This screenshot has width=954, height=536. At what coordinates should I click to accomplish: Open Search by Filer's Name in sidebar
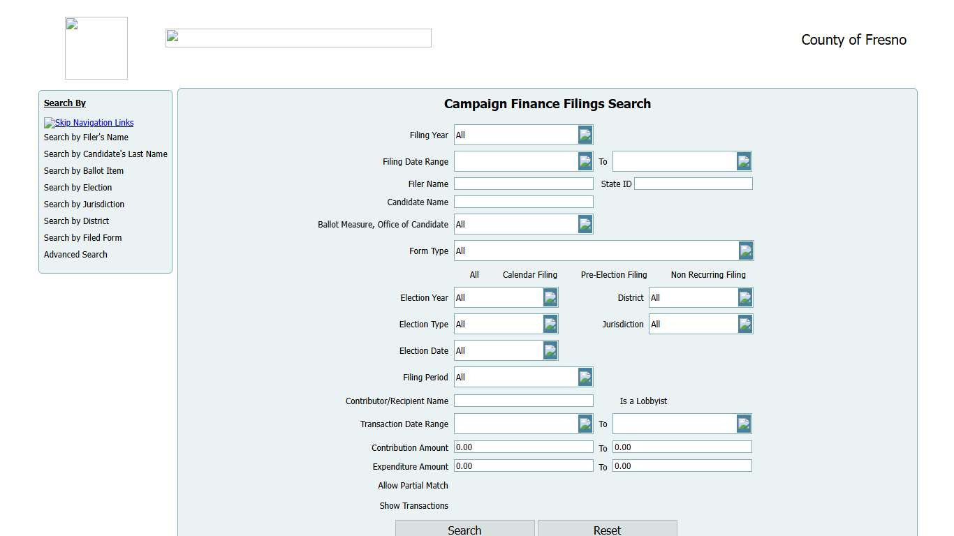pyautogui.click(x=86, y=137)
